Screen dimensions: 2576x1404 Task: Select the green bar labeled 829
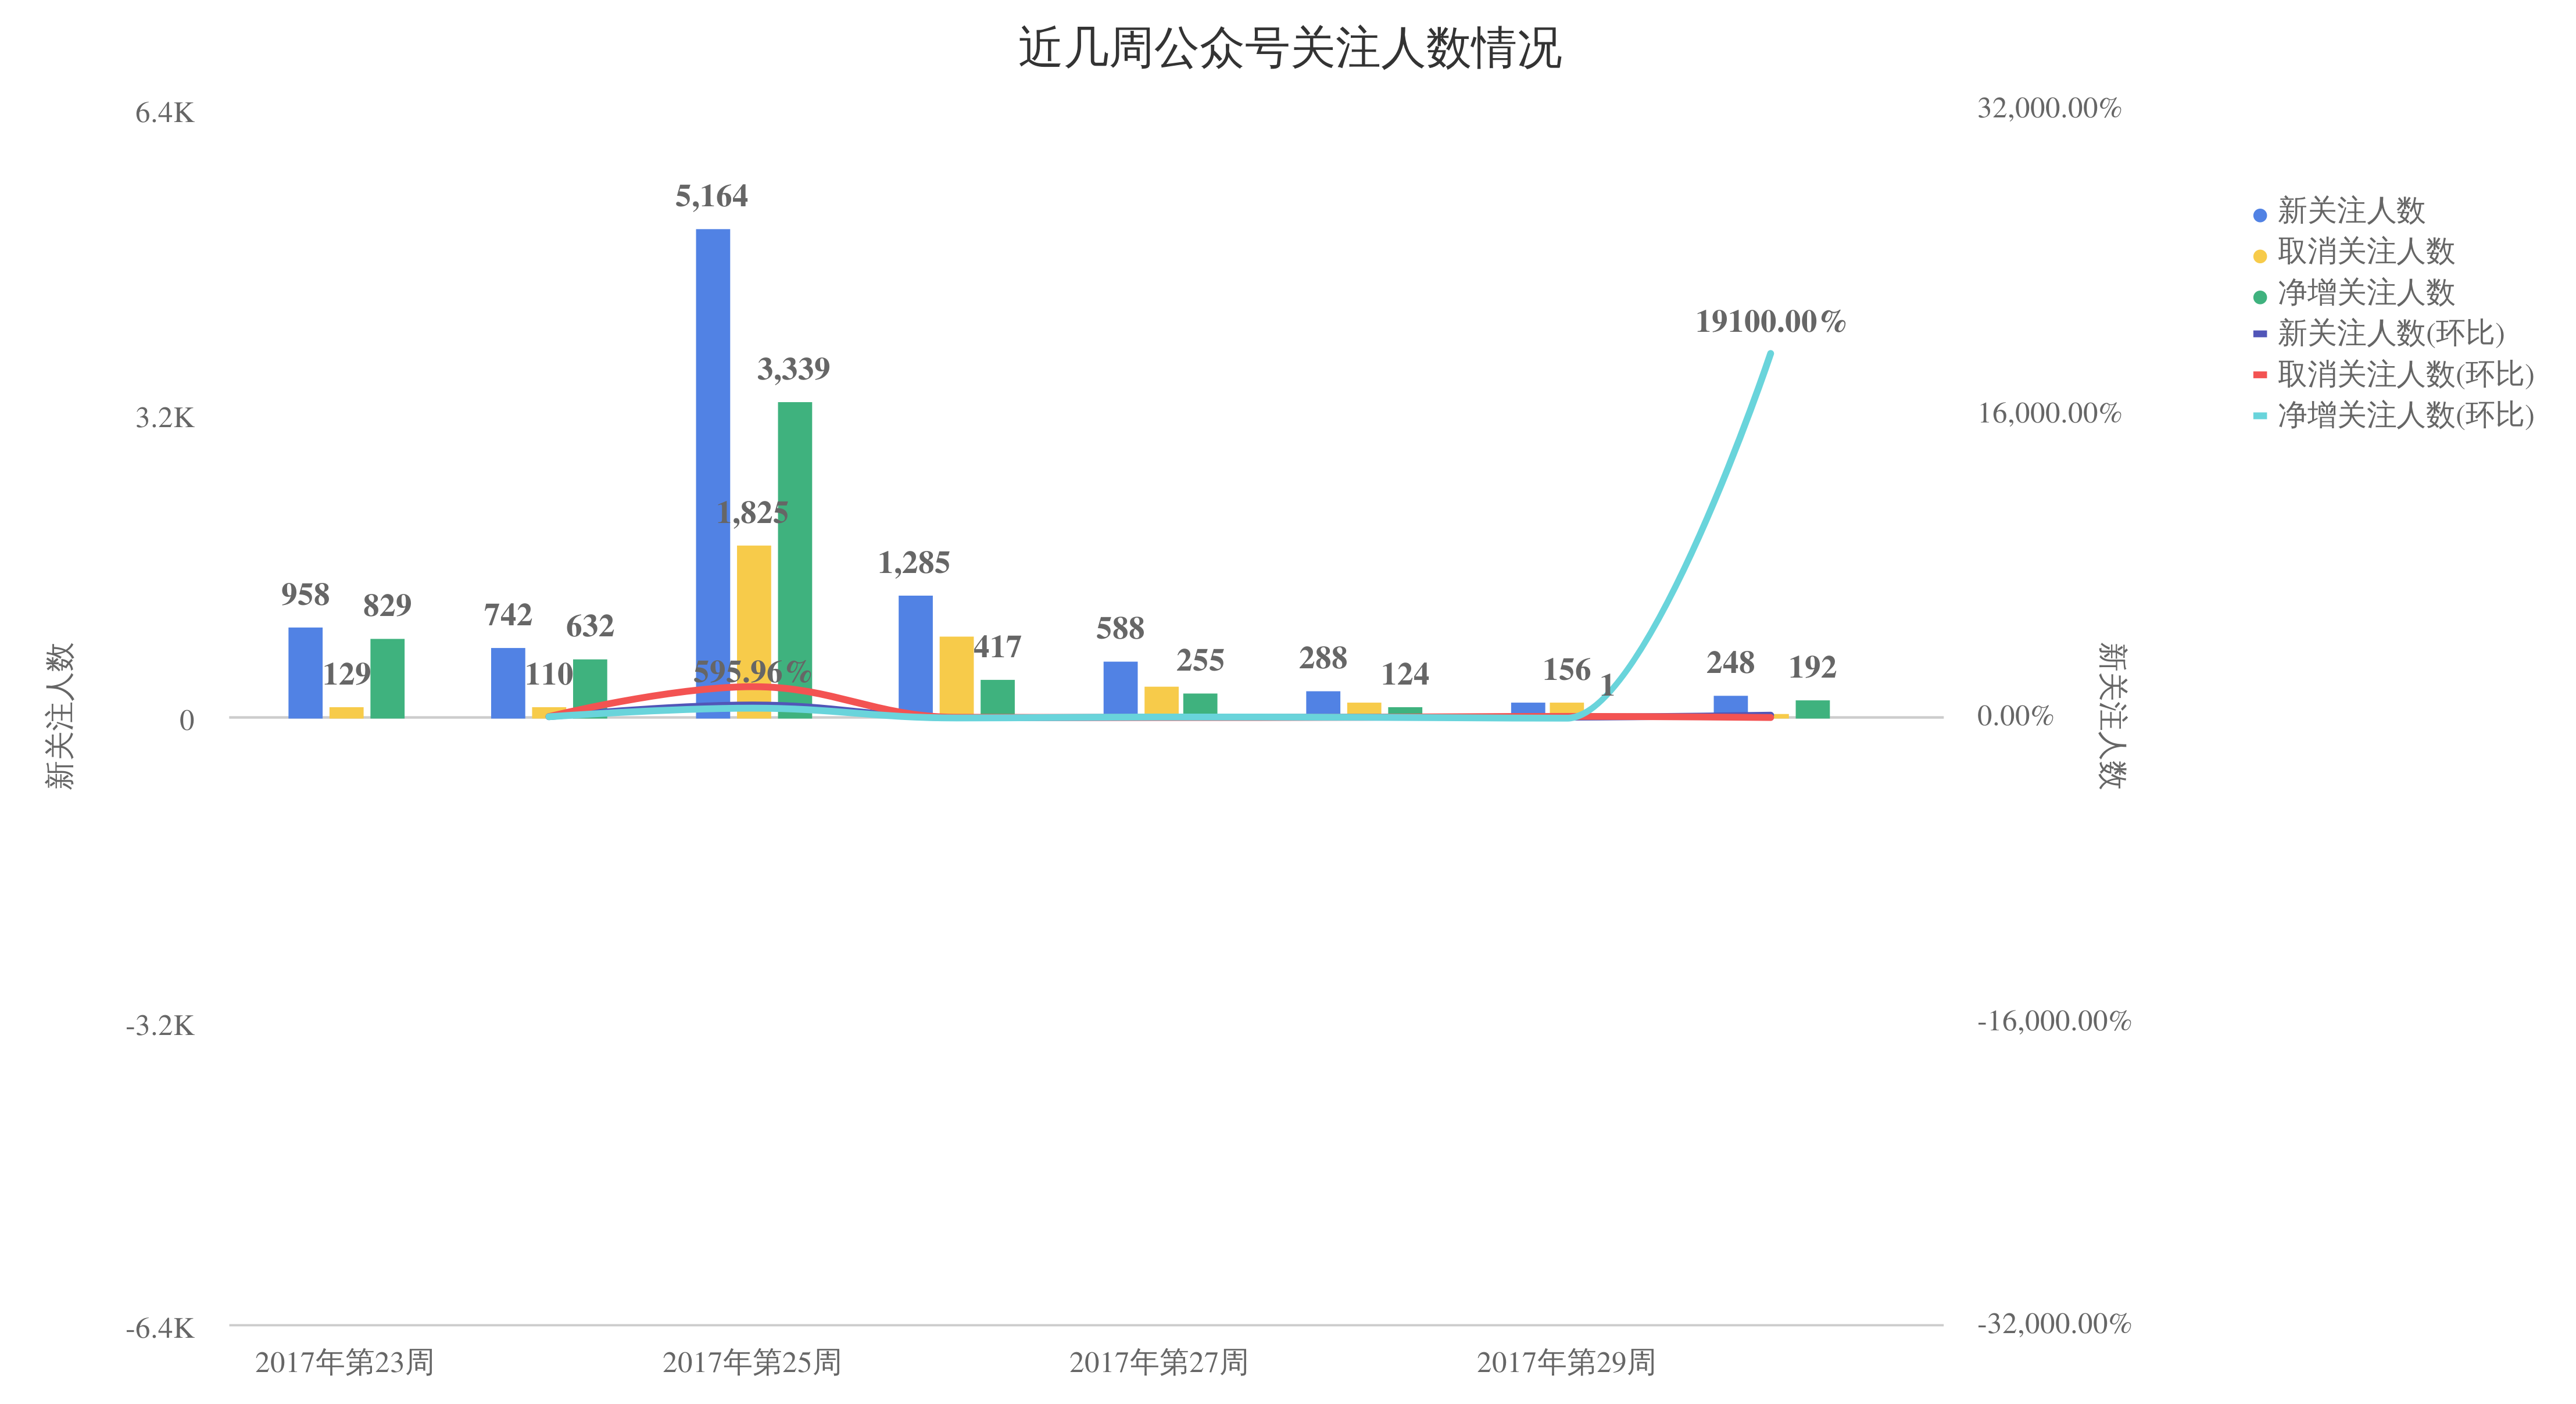click(387, 678)
